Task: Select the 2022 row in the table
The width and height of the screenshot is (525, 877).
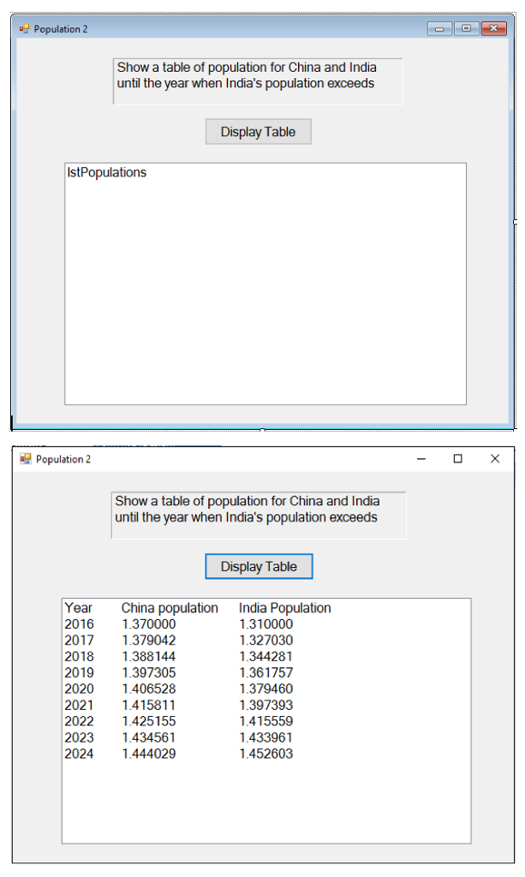Action: click(266, 721)
